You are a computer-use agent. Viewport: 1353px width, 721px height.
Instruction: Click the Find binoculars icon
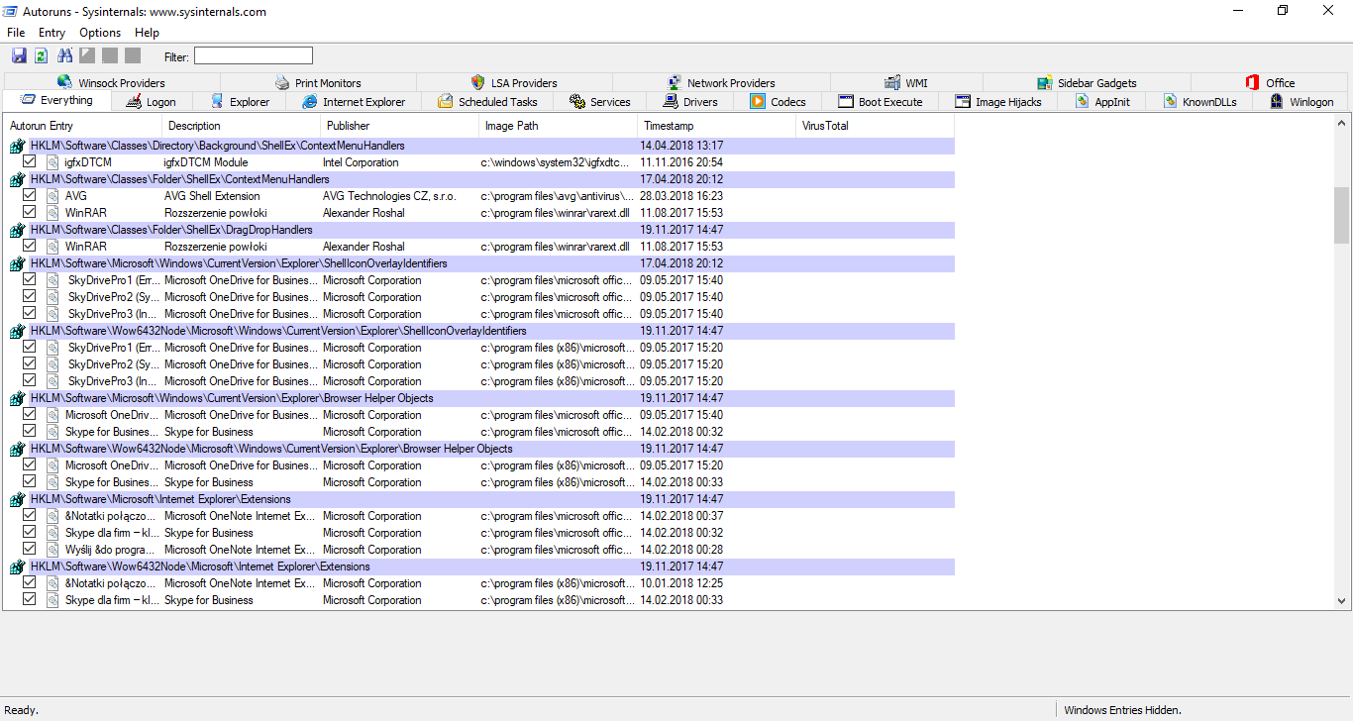tap(65, 55)
